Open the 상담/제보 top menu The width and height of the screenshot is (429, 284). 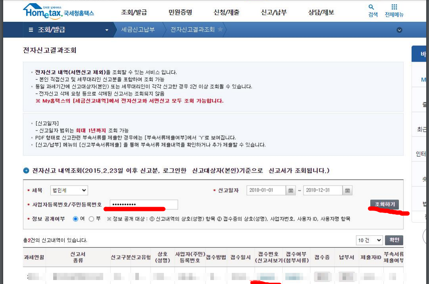pyautogui.click(x=321, y=12)
